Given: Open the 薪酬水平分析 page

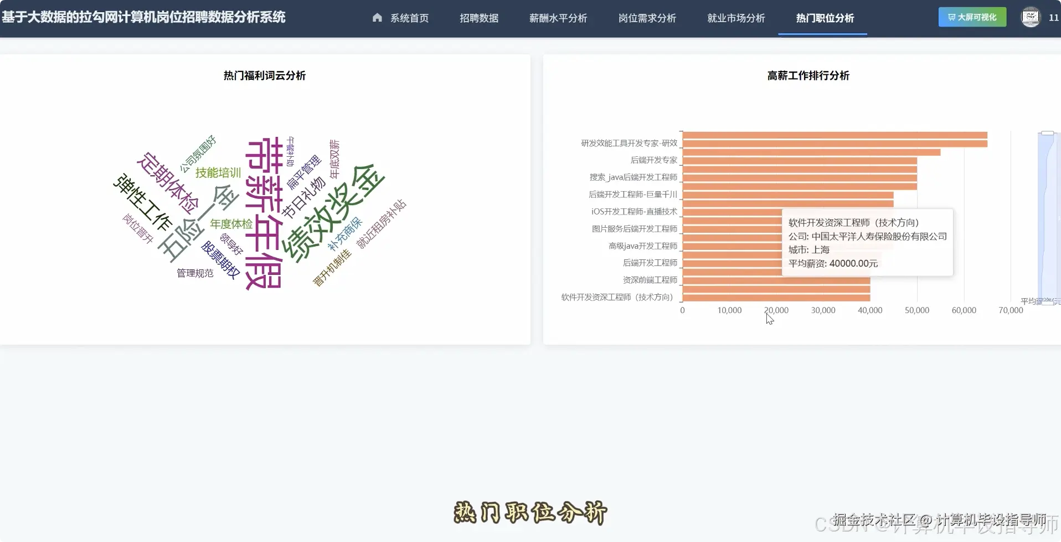Looking at the screenshot, I should click(x=558, y=18).
